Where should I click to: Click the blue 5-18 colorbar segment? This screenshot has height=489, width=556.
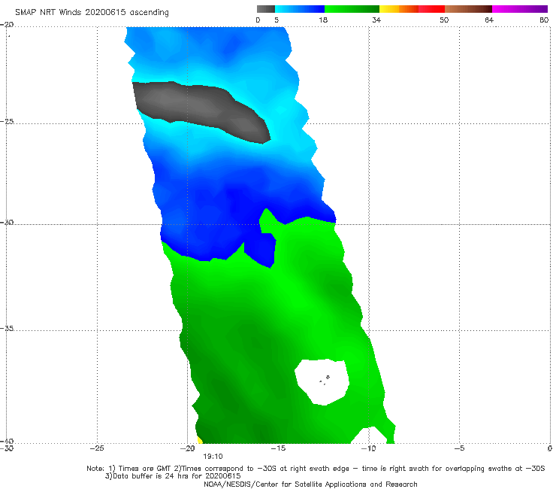pyautogui.click(x=300, y=9)
